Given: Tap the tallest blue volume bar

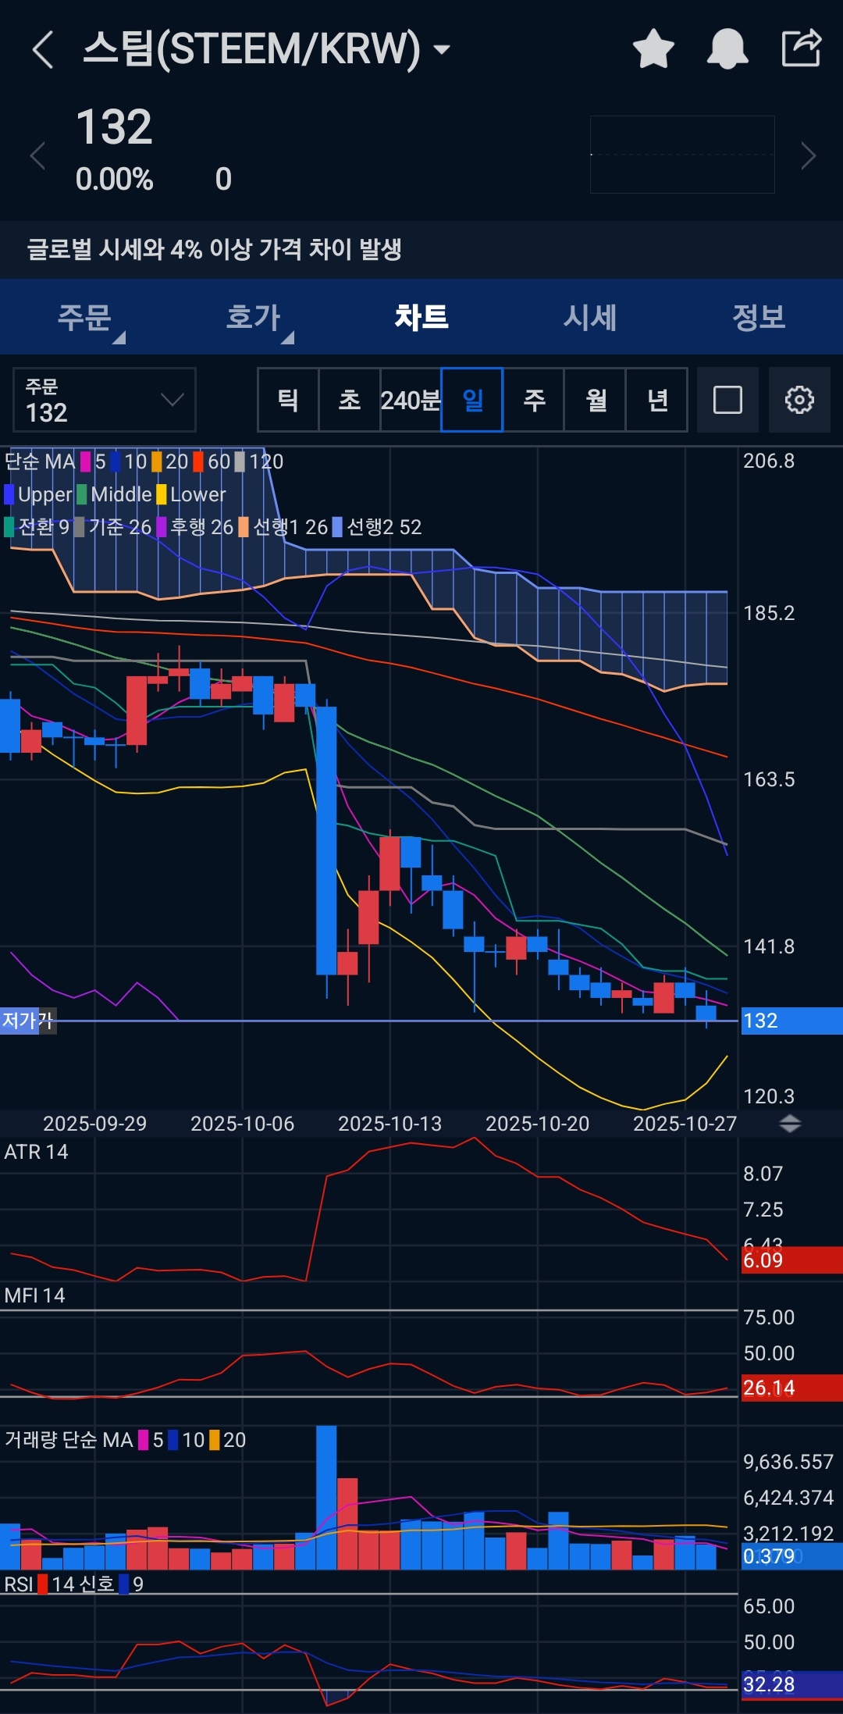Looking at the screenshot, I should [x=326, y=1498].
